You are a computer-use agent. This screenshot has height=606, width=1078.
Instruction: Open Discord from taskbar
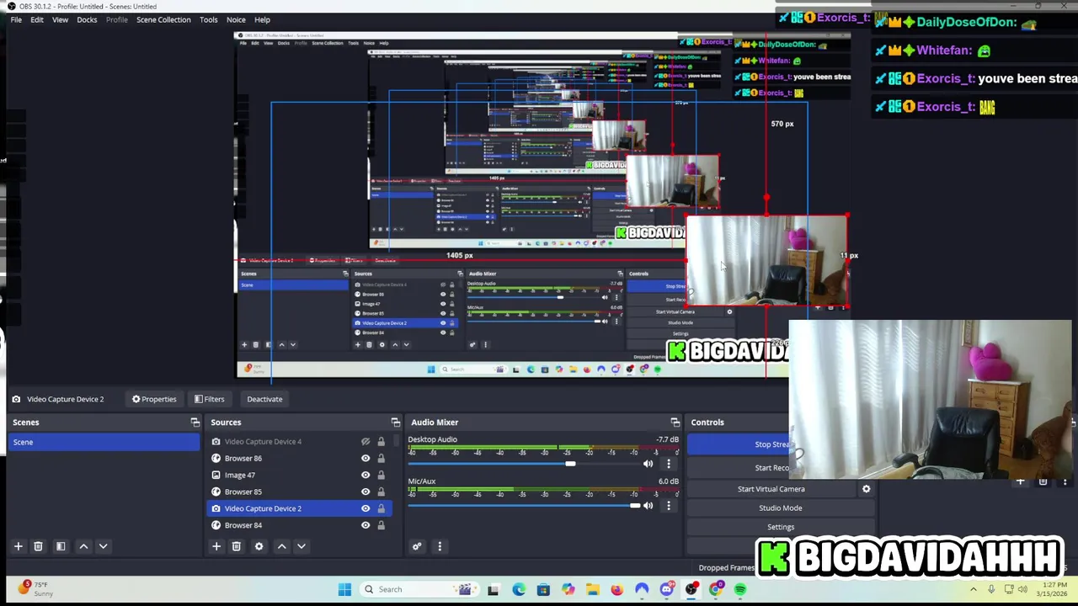(666, 589)
